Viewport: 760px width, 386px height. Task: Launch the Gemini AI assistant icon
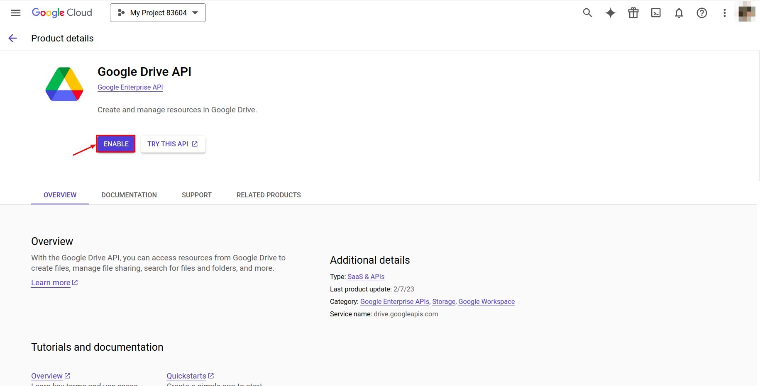point(610,13)
